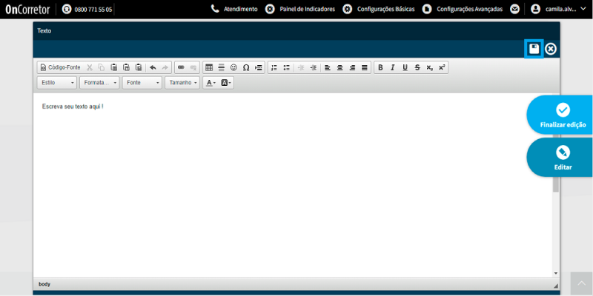Click the Copy icon
Screen dimensions: 593x296
(102, 67)
